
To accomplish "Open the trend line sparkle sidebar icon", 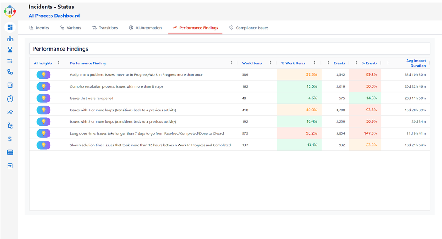I will [10, 113].
